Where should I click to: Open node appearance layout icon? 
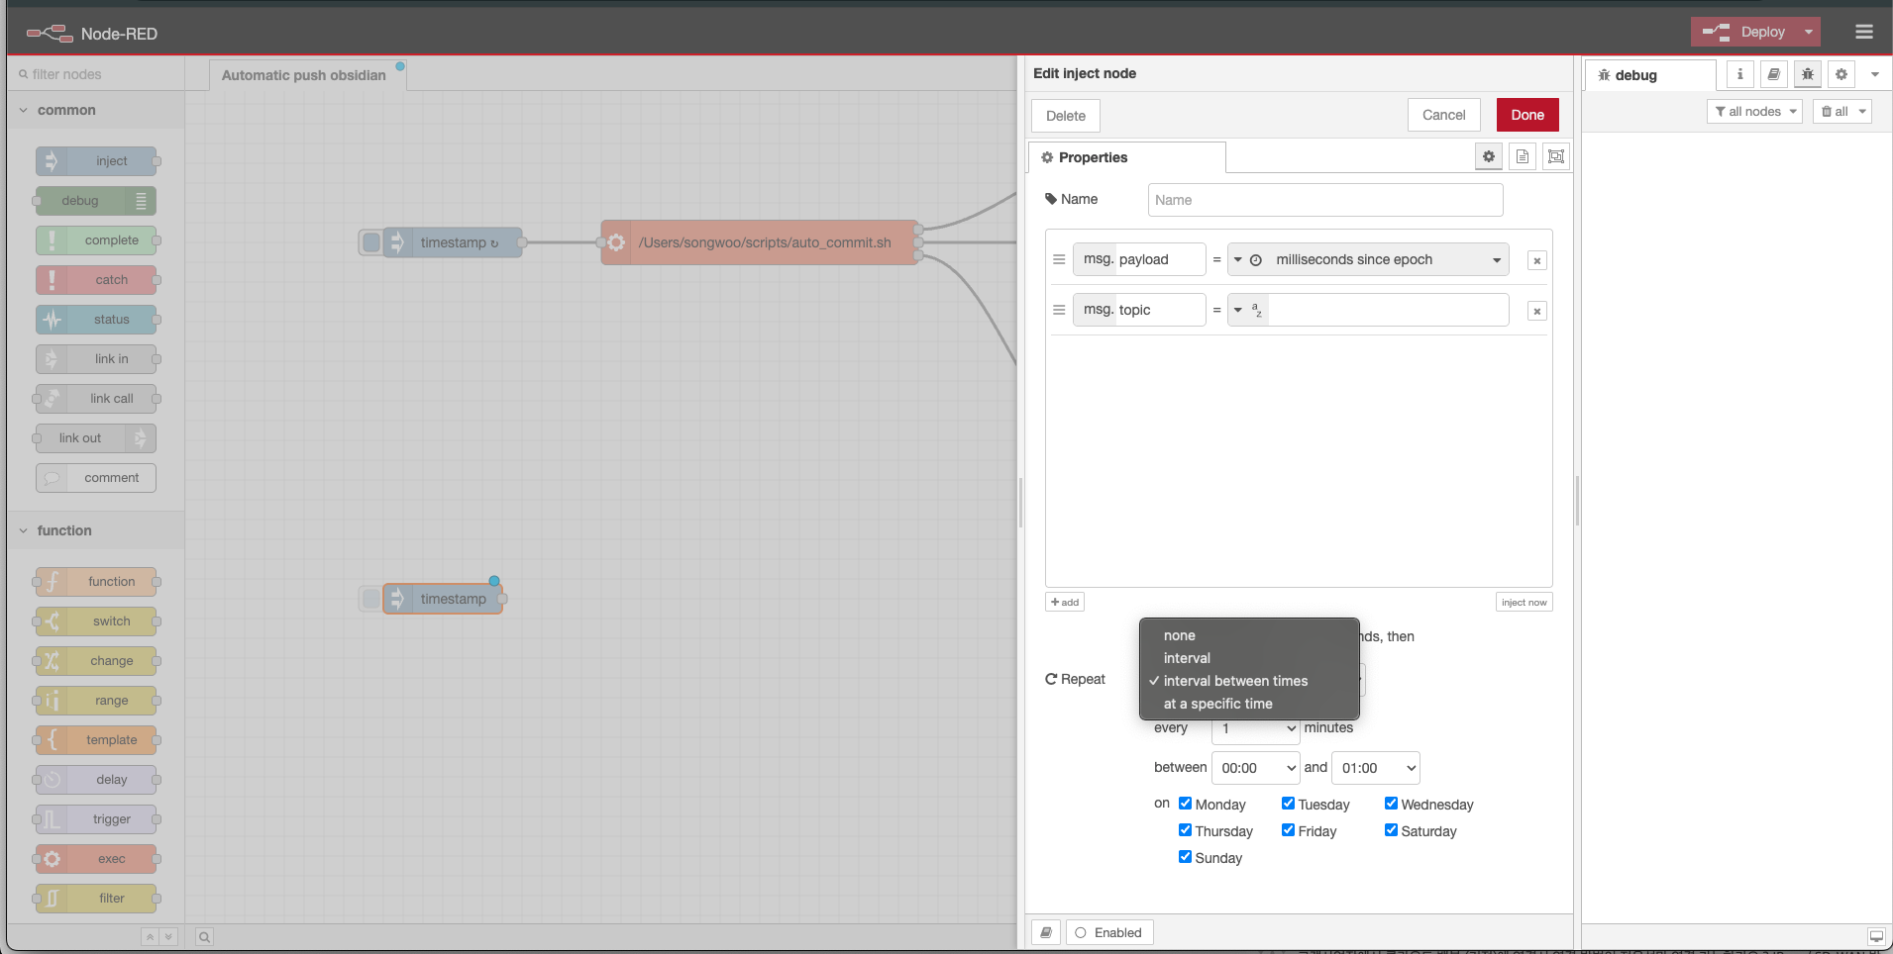coord(1556,156)
